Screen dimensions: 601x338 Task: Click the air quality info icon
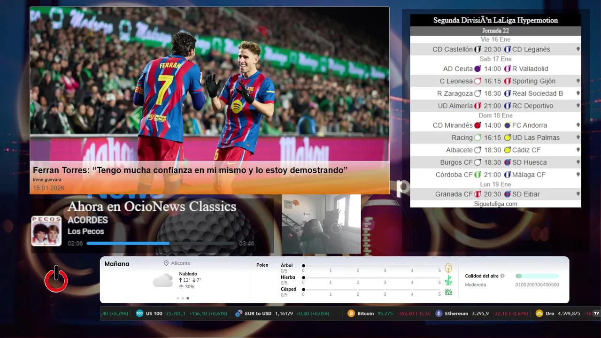[x=502, y=276]
